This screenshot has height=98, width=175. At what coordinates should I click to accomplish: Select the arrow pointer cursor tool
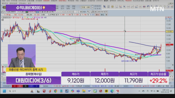[124, 7]
